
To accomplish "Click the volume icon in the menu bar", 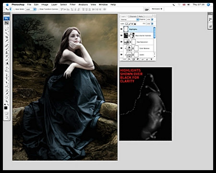I will pos(189,5).
